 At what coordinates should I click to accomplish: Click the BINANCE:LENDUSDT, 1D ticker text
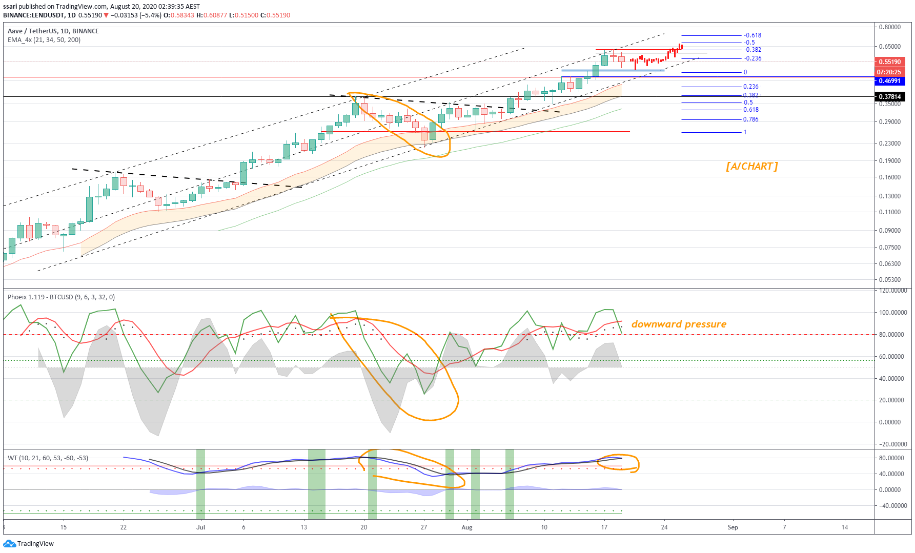(x=39, y=15)
